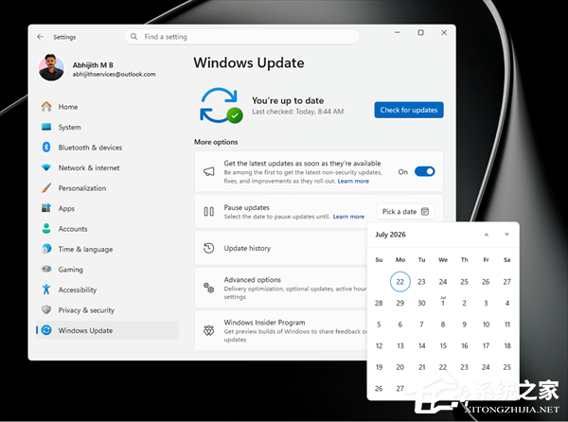Click the Bluetooth & devices label
The image size is (568, 422).
point(90,148)
